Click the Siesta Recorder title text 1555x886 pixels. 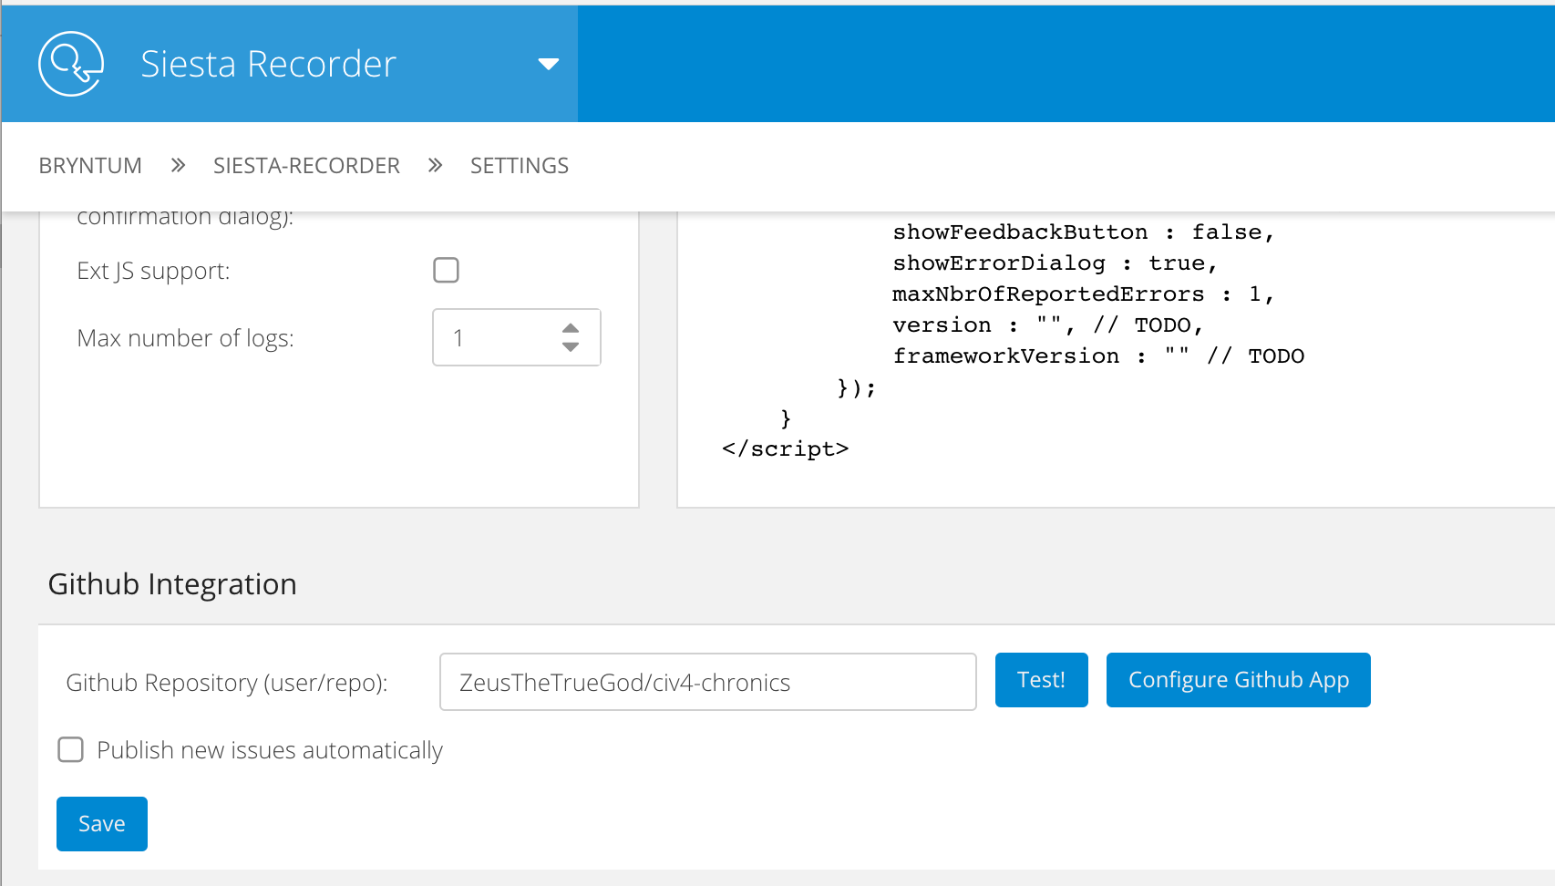point(268,64)
